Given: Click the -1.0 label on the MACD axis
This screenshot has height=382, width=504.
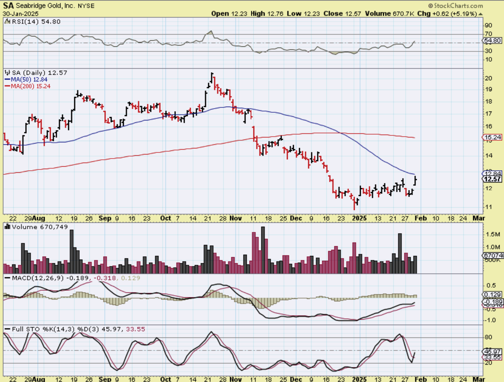Looking at the screenshot, I should [490, 320].
